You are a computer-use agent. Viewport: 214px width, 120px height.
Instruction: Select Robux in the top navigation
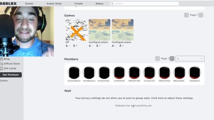tap(100, 4)
